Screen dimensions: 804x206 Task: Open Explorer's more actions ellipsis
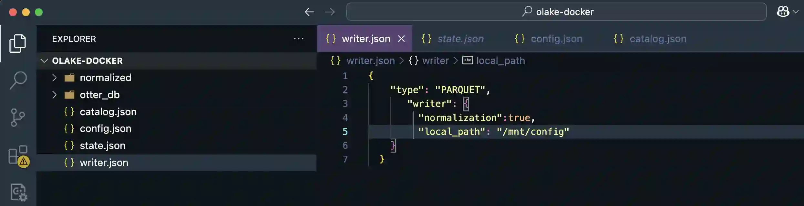(298, 39)
